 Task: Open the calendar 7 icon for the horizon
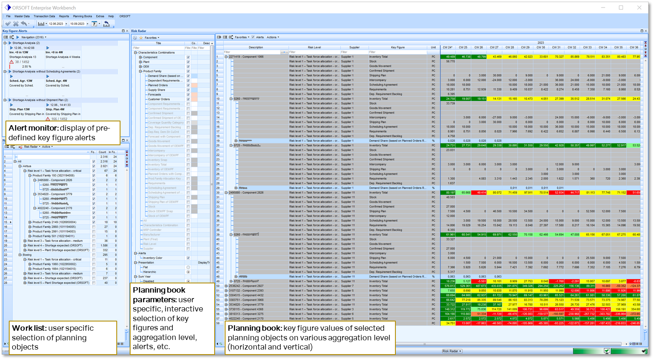(x=95, y=23)
